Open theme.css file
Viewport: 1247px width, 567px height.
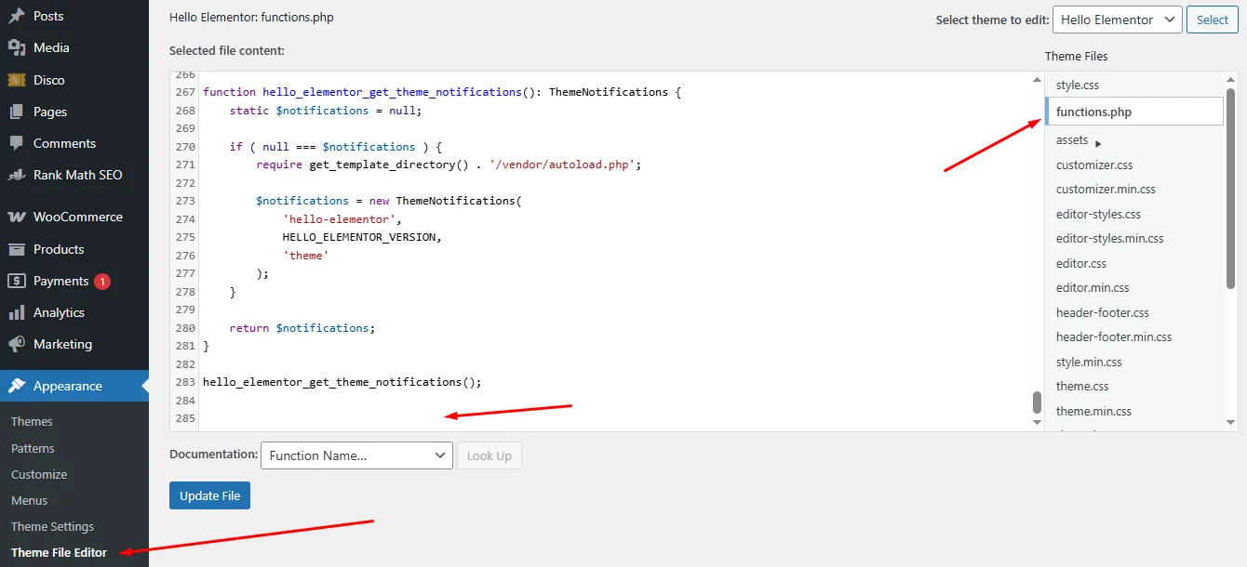[1082, 386]
